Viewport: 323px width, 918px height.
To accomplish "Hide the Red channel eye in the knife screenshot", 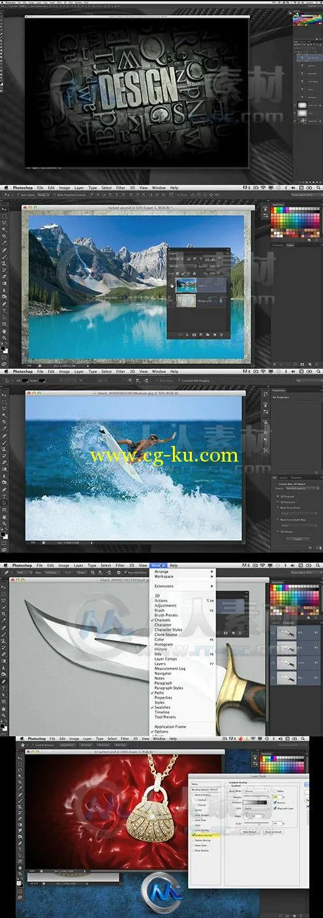I will [x=273, y=647].
